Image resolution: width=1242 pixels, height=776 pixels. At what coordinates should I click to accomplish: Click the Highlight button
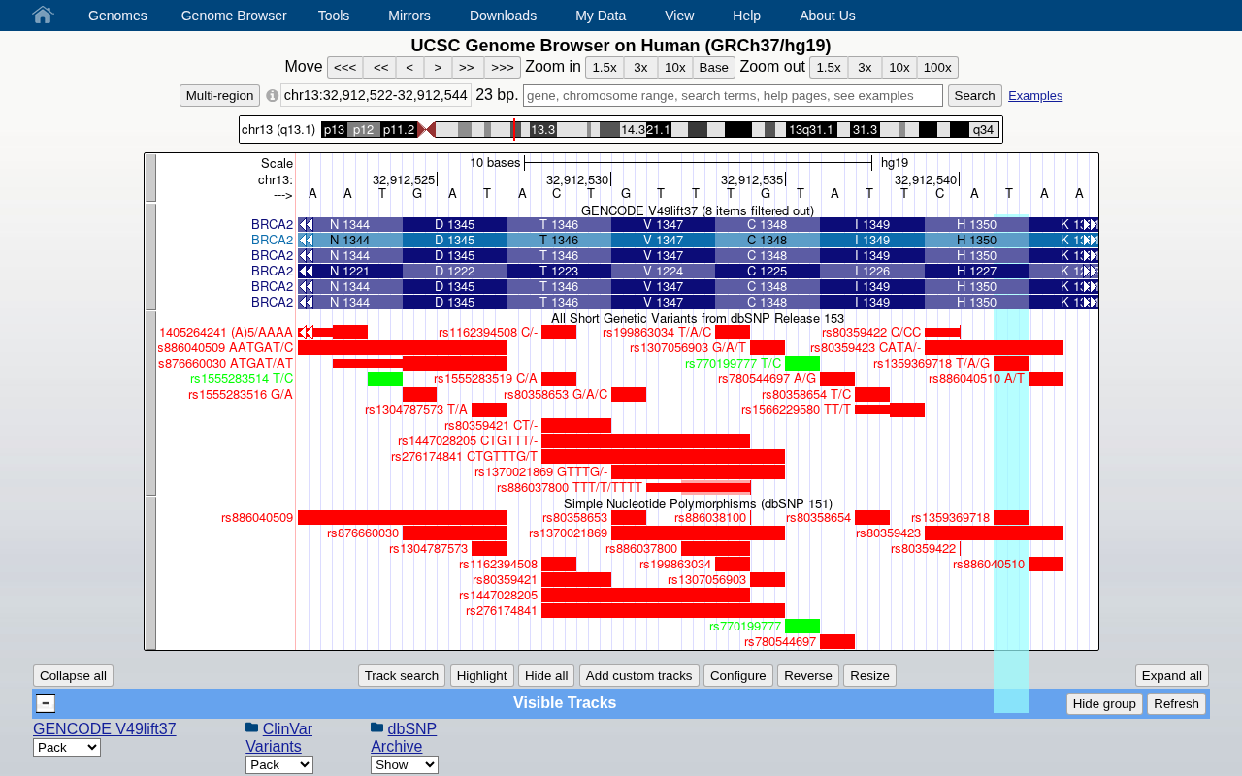coord(481,675)
